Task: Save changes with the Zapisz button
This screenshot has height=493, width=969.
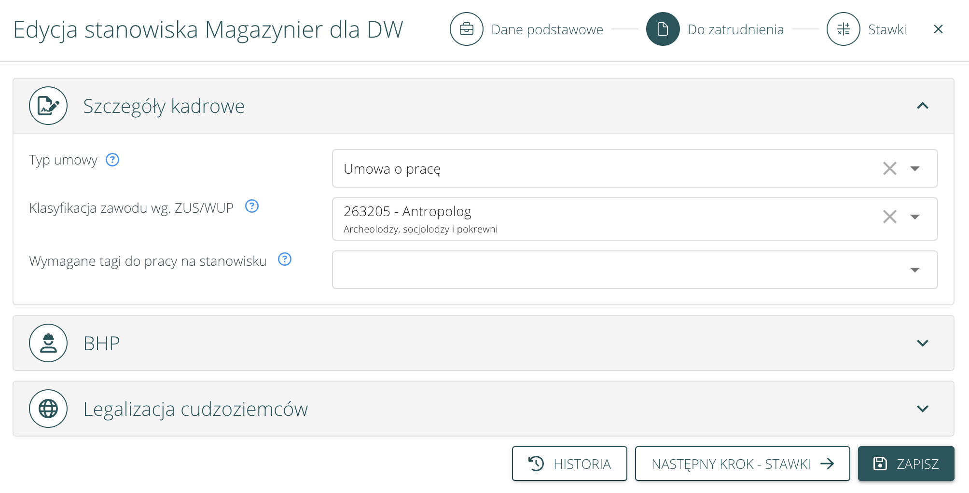Action: coord(906,464)
